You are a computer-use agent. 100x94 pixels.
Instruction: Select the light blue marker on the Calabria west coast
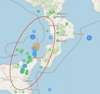coord(51,37)
